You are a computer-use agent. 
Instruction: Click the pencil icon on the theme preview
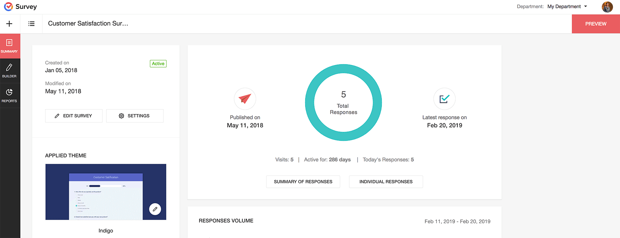click(x=155, y=209)
